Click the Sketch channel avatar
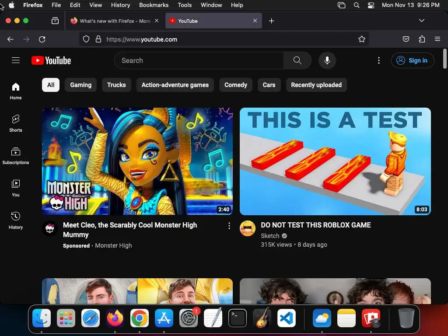The height and width of the screenshot is (336, 448). click(248, 228)
